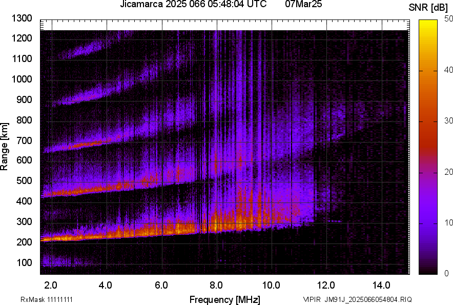Click the Jicamarca timestamp title text
Image resolution: width=453 pixels, height=305 pixels.
193,5
